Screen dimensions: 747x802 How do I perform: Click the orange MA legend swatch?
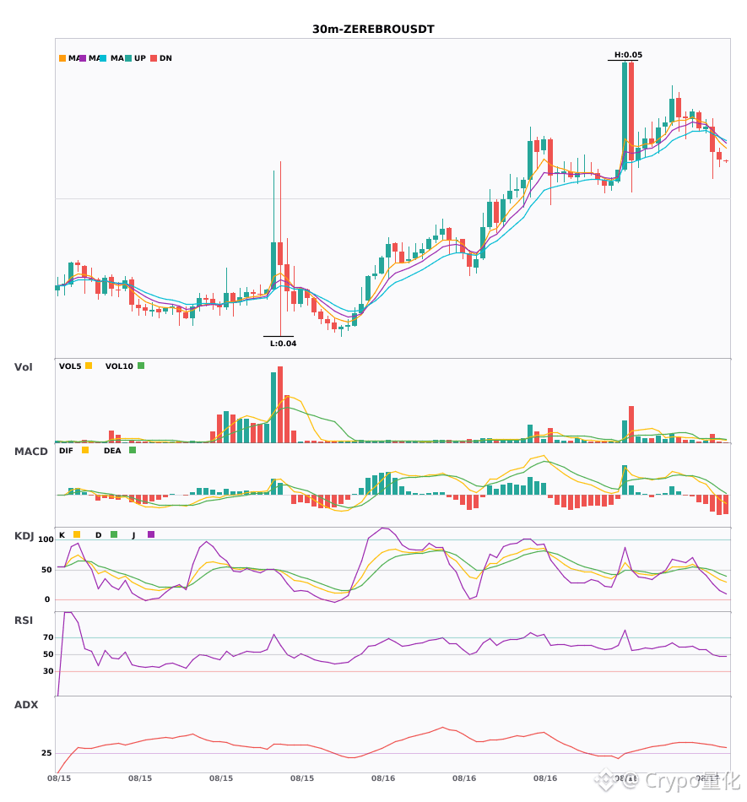[62, 58]
